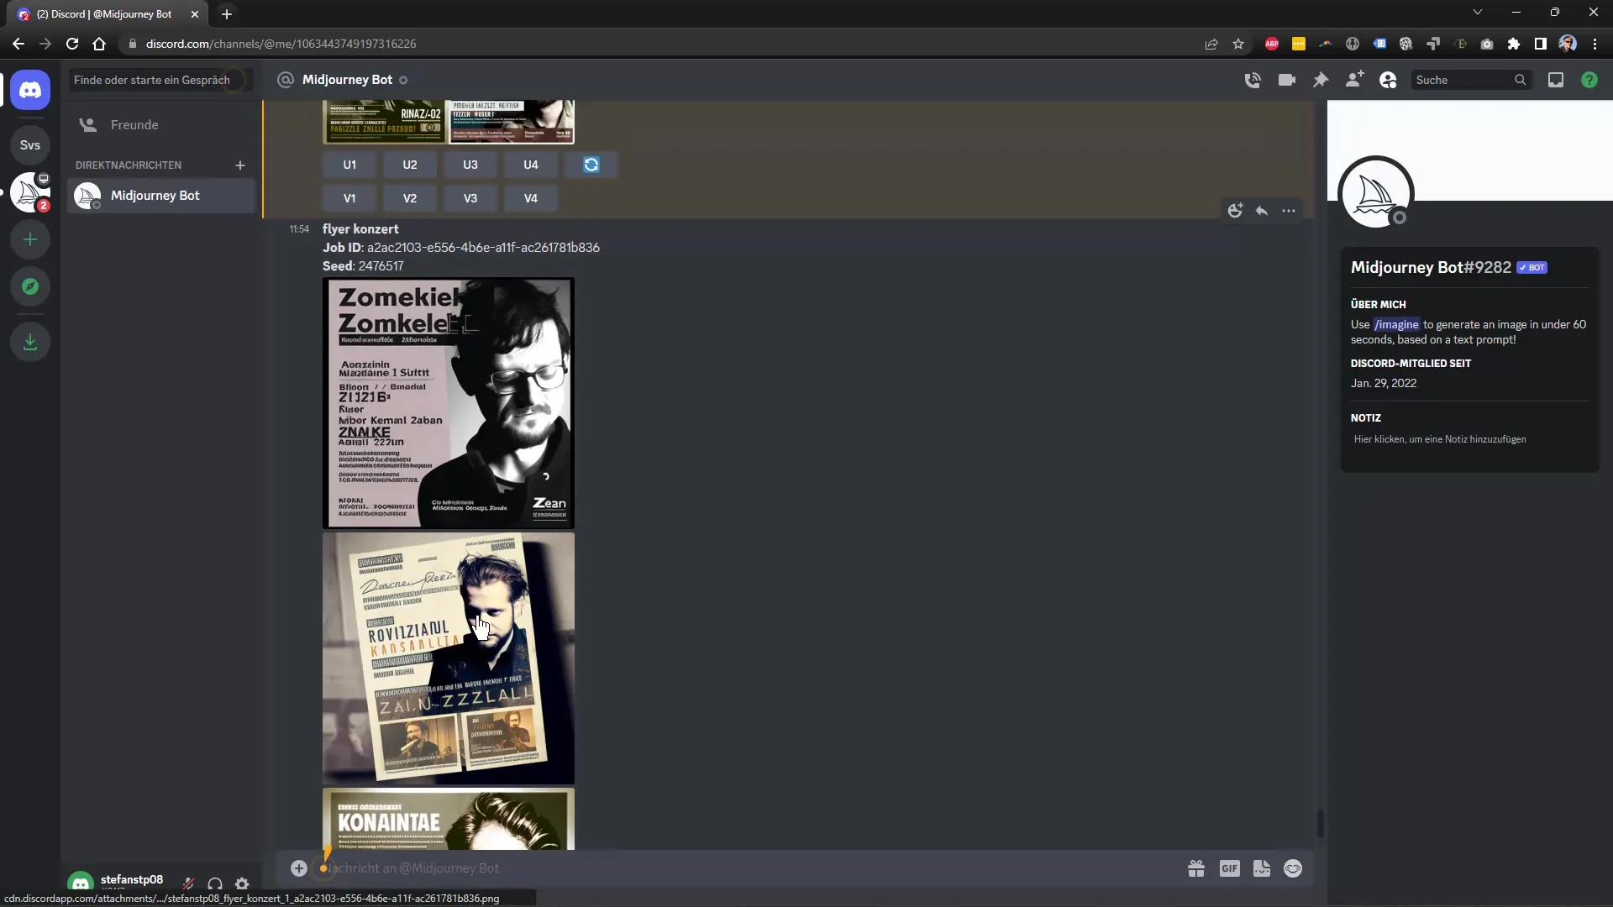Viewport: 1613px width, 907px height.
Task: Open the emoji picker
Action: [x=1293, y=868]
